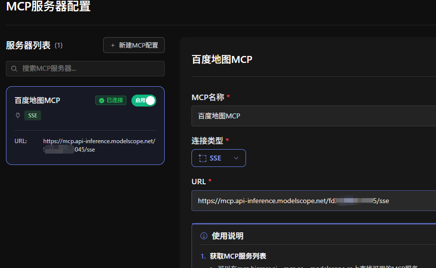436x268 pixels.
Task: Click the 新建MCP配置 button
Action: (134, 45)
